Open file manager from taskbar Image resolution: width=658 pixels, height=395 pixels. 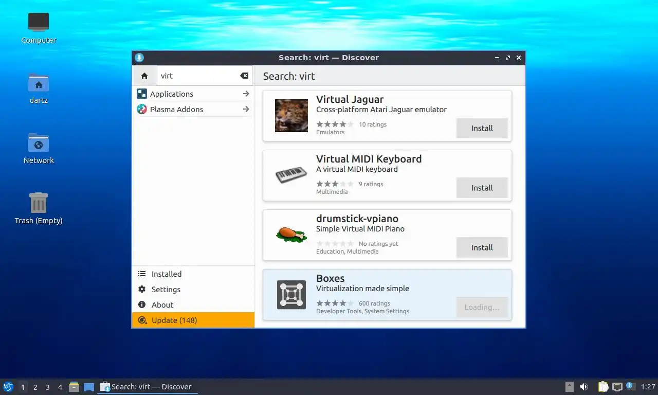point(74,387)
